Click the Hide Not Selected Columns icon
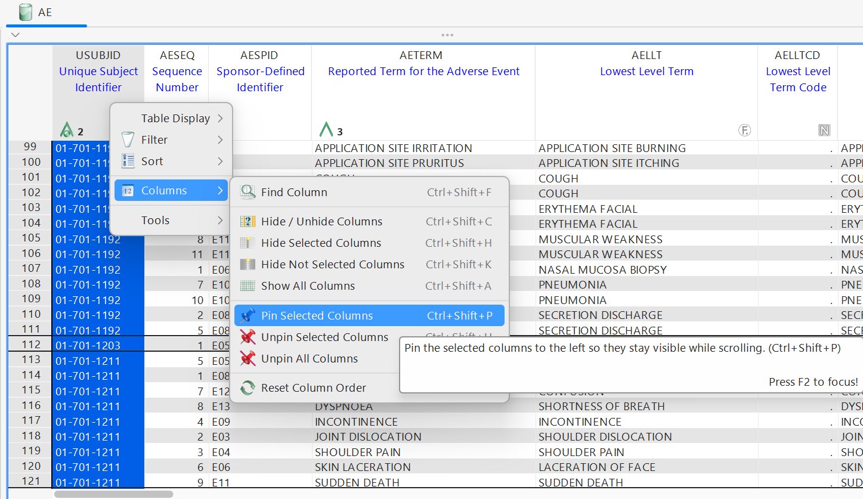 [248, 265]
